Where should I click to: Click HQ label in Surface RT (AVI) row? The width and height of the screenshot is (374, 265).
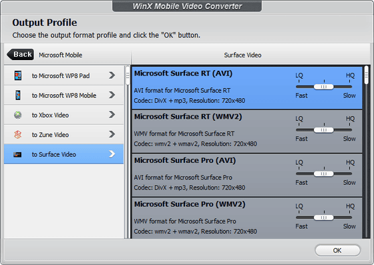click(351, 75)
